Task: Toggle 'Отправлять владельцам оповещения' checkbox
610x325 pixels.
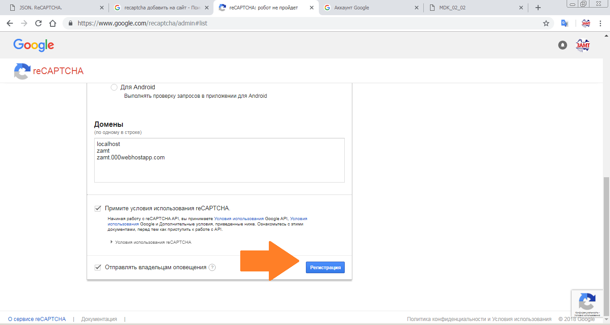Action: pyautogui.click(x=98, y=267)
